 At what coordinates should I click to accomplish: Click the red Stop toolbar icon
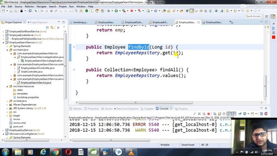click(x=132, y=11)
